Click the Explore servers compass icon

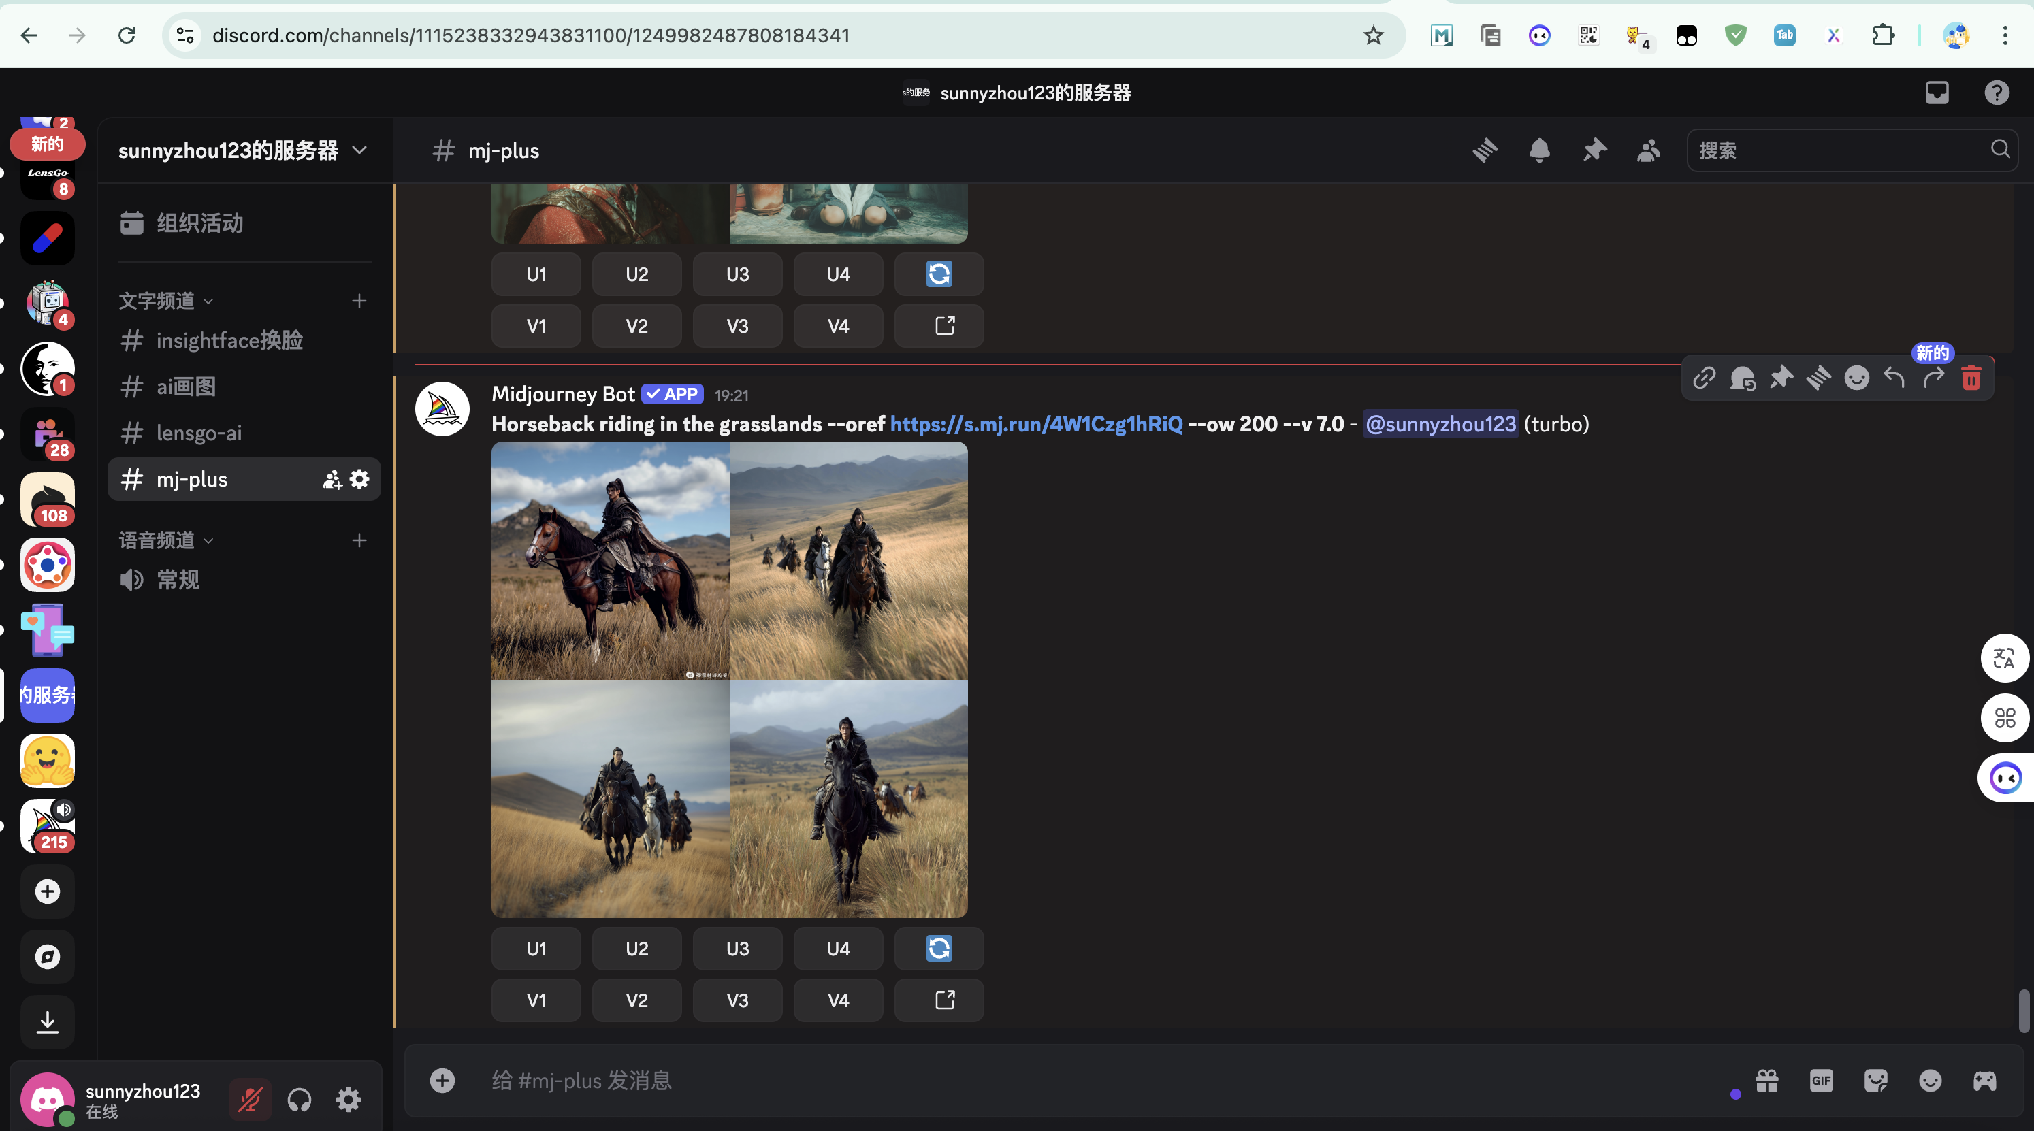click(x=48, y=957)
